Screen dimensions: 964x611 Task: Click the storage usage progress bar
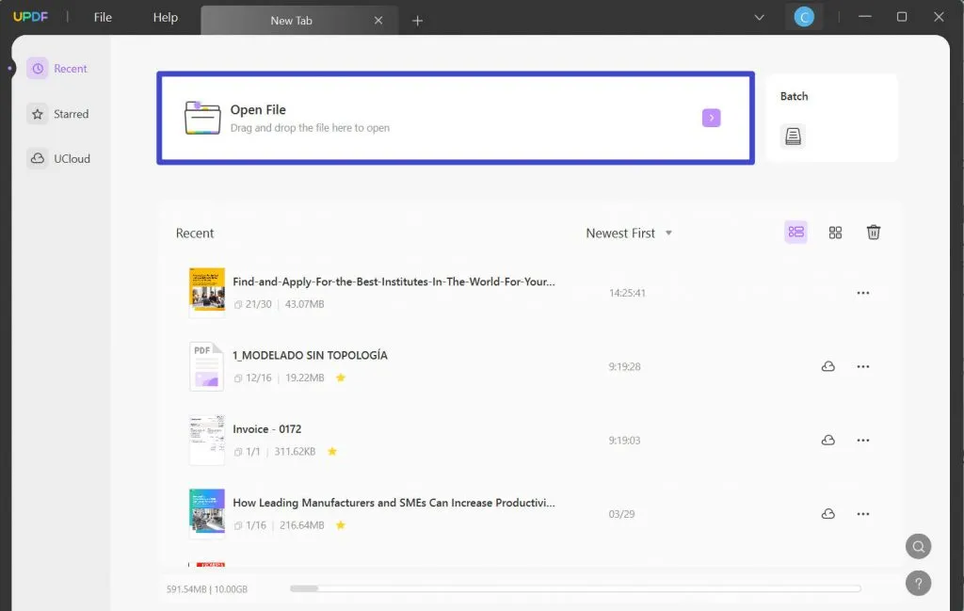click(574, 588)
